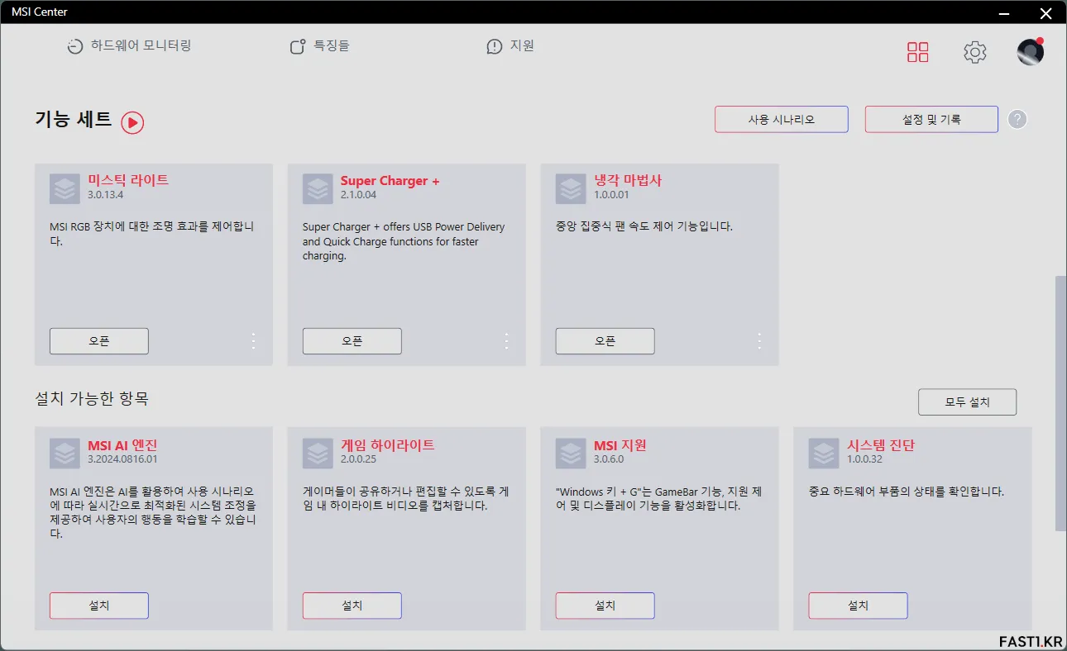Close the MSI Center window
This screenshot has width=1067, height=651.
[1045, 12]
